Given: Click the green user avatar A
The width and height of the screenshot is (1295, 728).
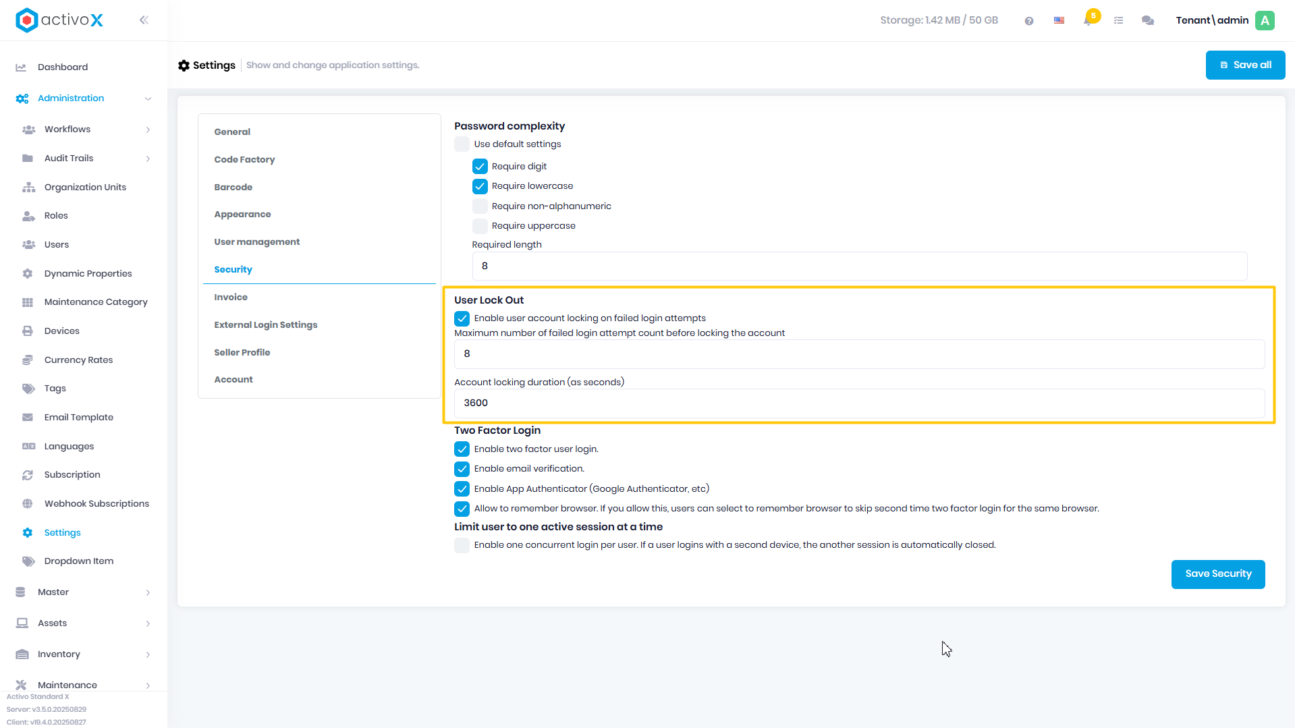Looking at the screenshot, I should [x=1265, y=20].
